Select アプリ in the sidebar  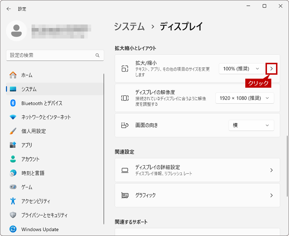click(55, 145)
